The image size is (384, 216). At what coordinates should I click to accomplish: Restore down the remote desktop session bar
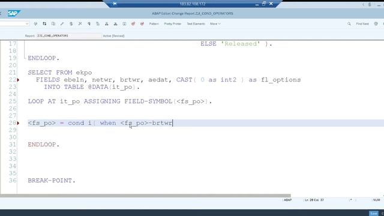click(x=264, y=4)
